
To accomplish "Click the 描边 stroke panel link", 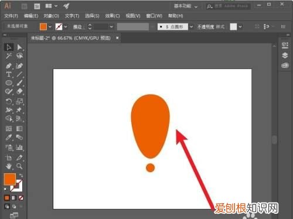I will 77,27.
